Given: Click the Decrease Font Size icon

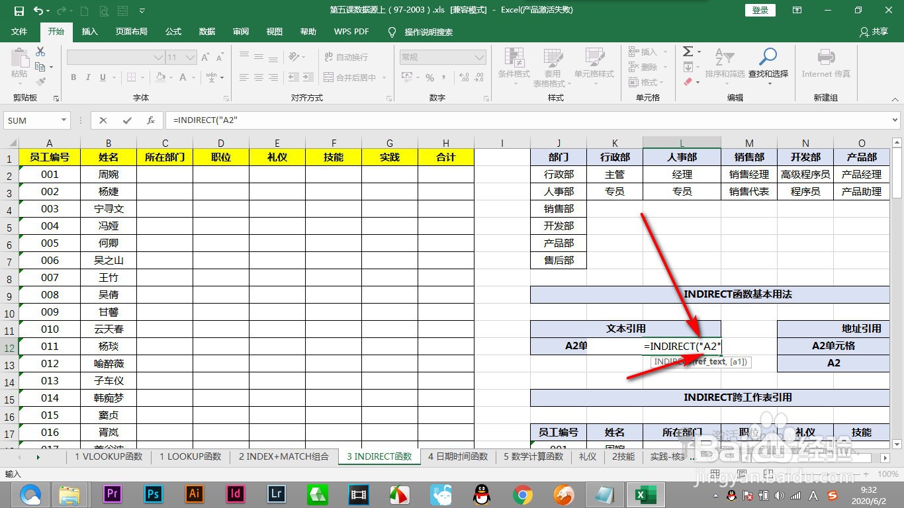Looking at the screenshot, I should pyautogui.click(x=220, y=58).
